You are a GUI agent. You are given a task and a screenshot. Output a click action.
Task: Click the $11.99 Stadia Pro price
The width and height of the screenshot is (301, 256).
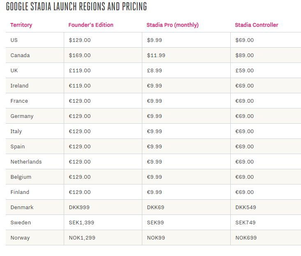[x=156, y=55]
